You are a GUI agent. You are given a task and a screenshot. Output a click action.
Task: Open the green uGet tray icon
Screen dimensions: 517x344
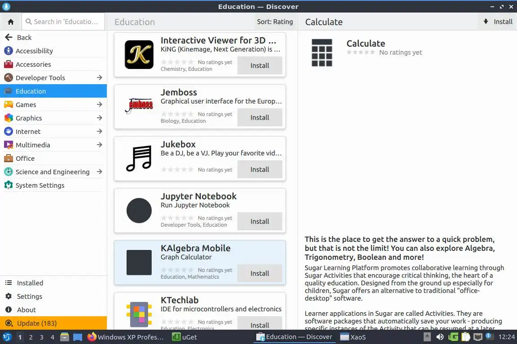coord(453,337)
